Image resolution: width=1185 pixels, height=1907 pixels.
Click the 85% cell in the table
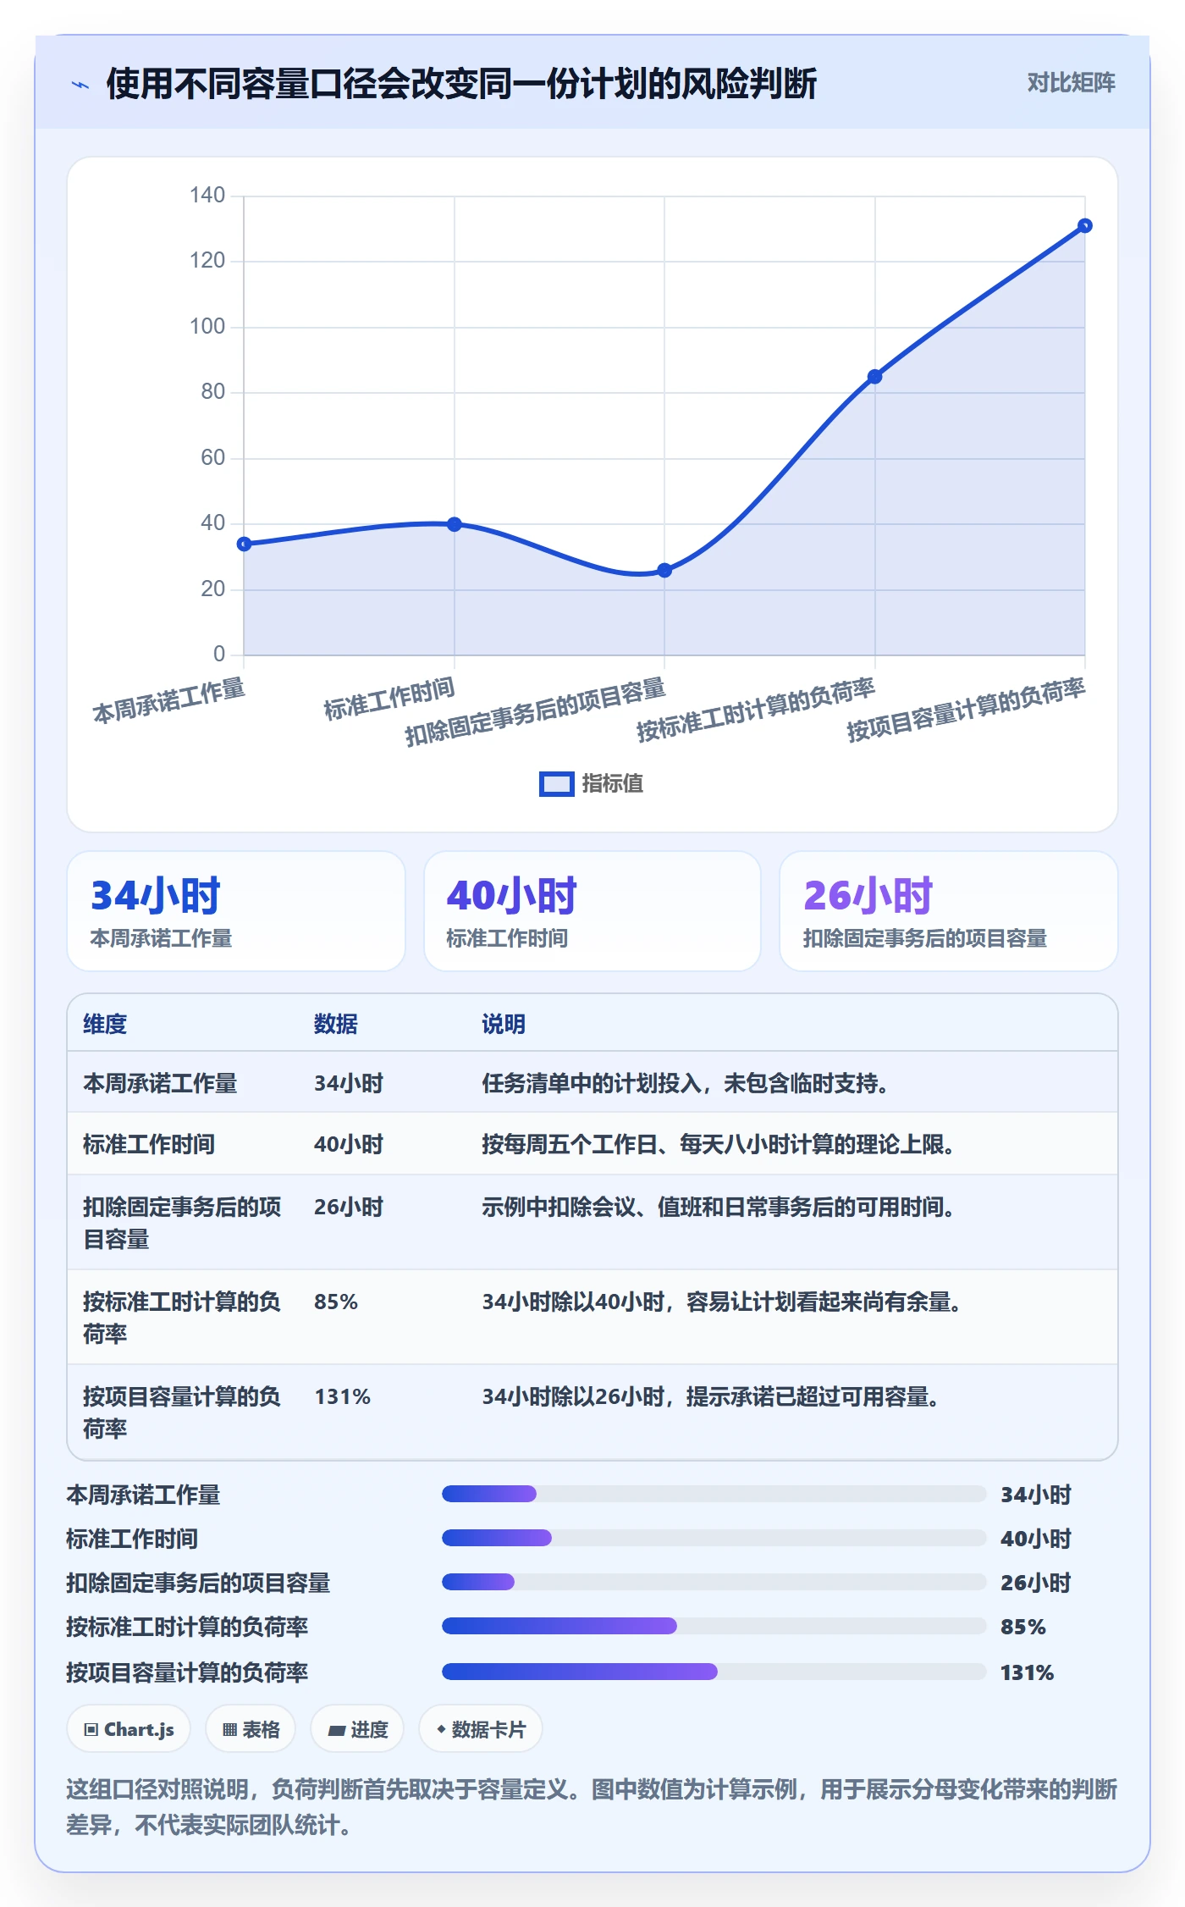point(336,1302)
